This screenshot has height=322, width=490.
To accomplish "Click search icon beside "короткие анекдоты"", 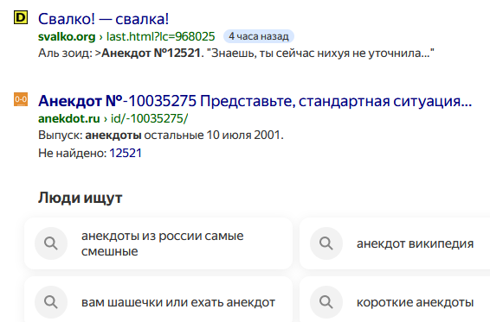I will (x=326, y=302).
